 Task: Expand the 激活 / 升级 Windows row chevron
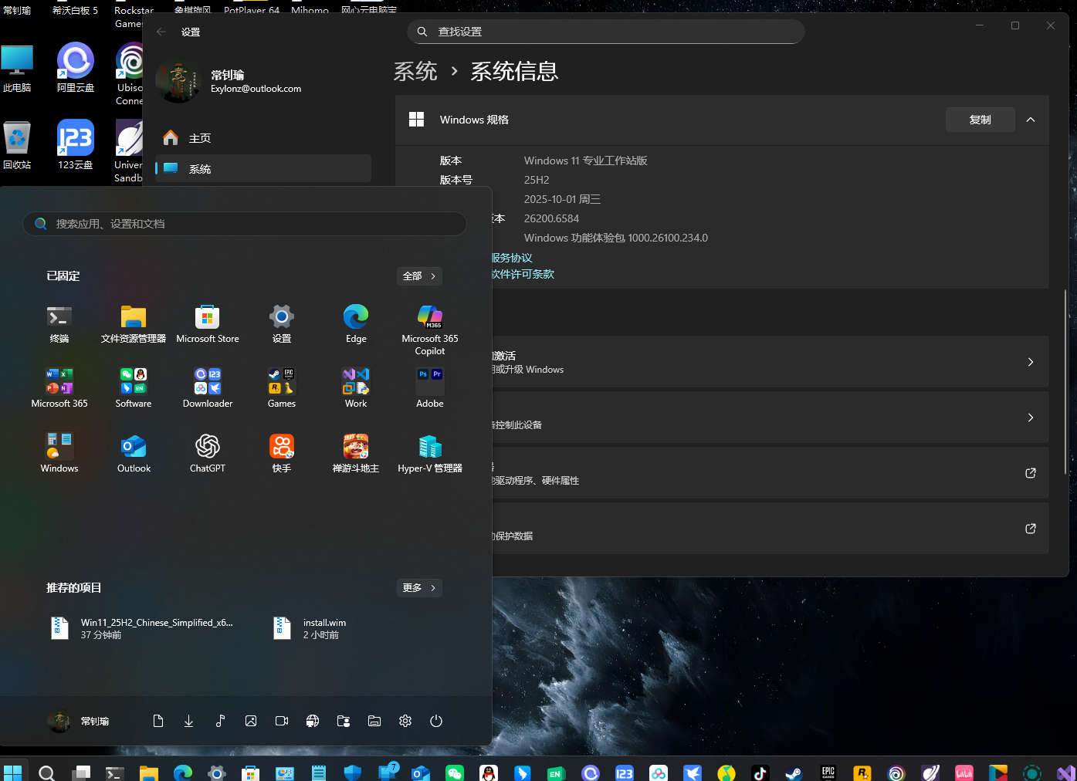1031,362
